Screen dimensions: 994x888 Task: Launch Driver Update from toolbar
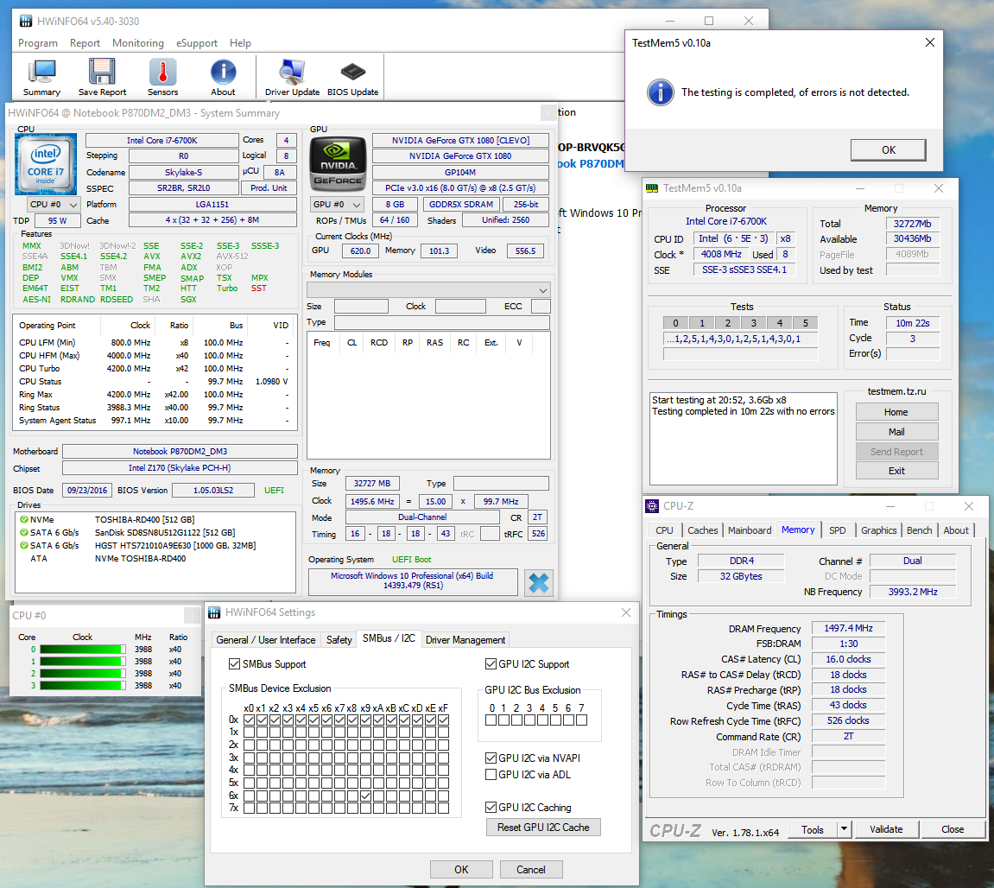pos(292,78)
